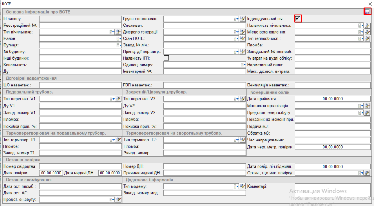374x206 pixels.
Task: Expand the Одиниці виміру dropdown
Action: coord(243,65)
